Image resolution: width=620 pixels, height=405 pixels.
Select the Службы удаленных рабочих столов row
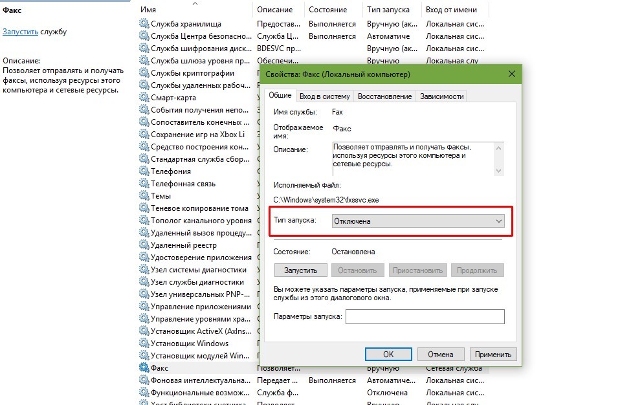[x=201, y=85]
